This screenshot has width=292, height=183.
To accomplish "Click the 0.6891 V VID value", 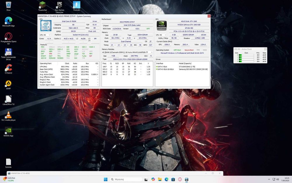I will coord(95,74).
